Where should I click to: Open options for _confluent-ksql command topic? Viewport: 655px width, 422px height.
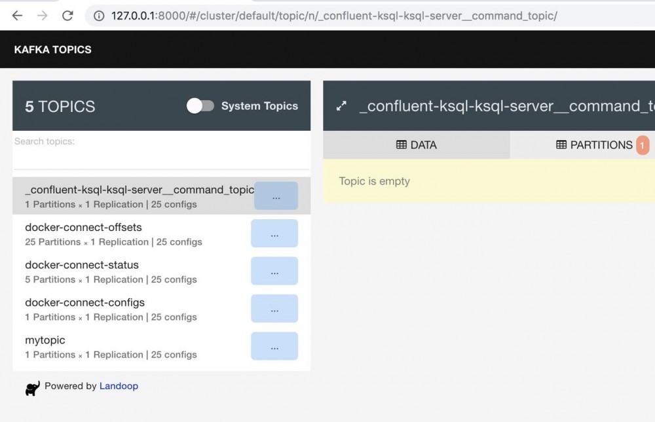pos(276,196)
